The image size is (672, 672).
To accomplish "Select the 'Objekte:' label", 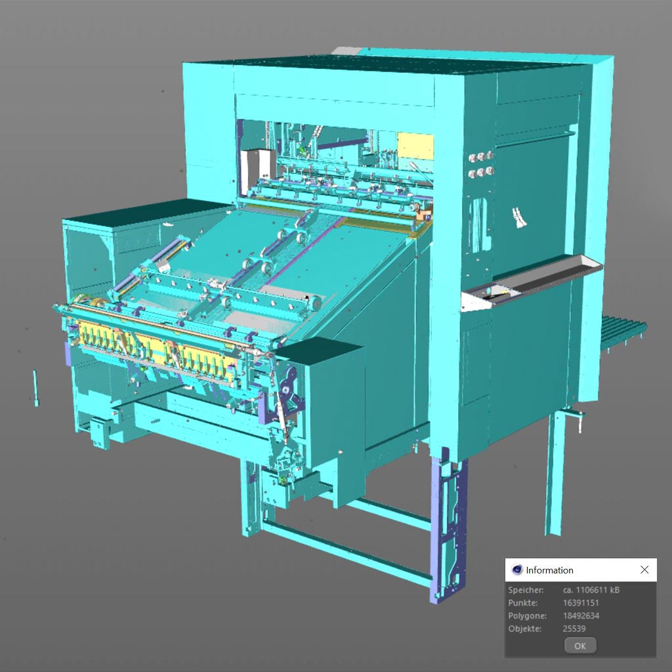I will (x=524, y=629).
